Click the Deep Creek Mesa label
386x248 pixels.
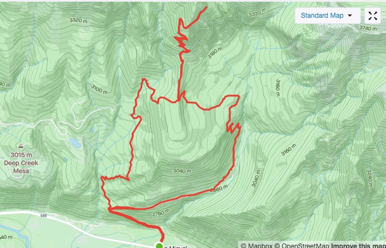[x=21, y=167]
